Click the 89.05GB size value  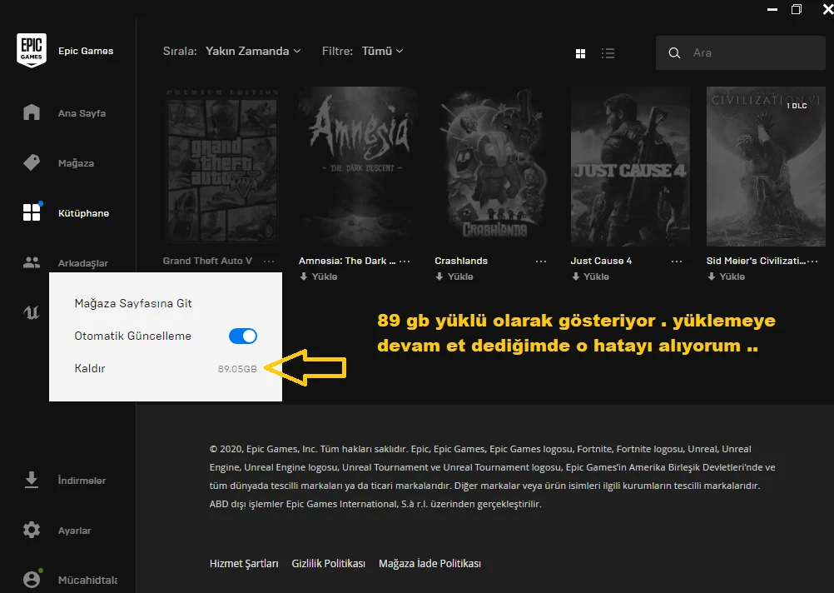(x=237, y=368)
